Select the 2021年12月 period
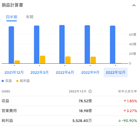 click(14, 72)
